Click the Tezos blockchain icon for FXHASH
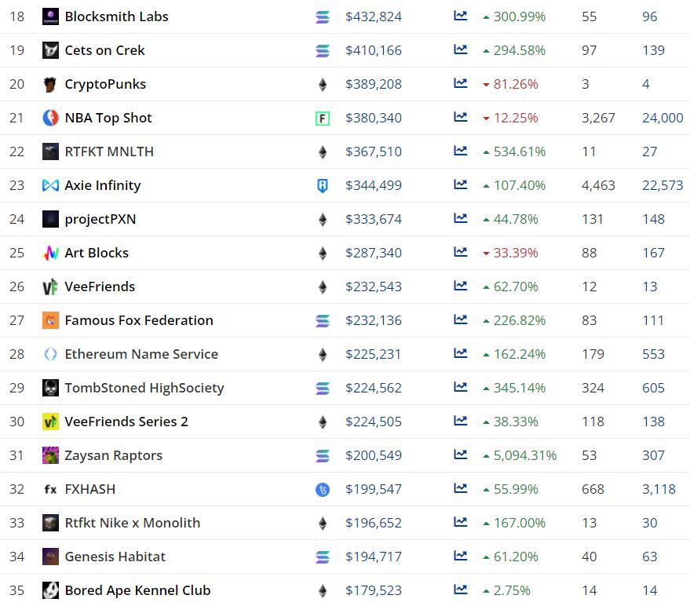 coord(323,489)
